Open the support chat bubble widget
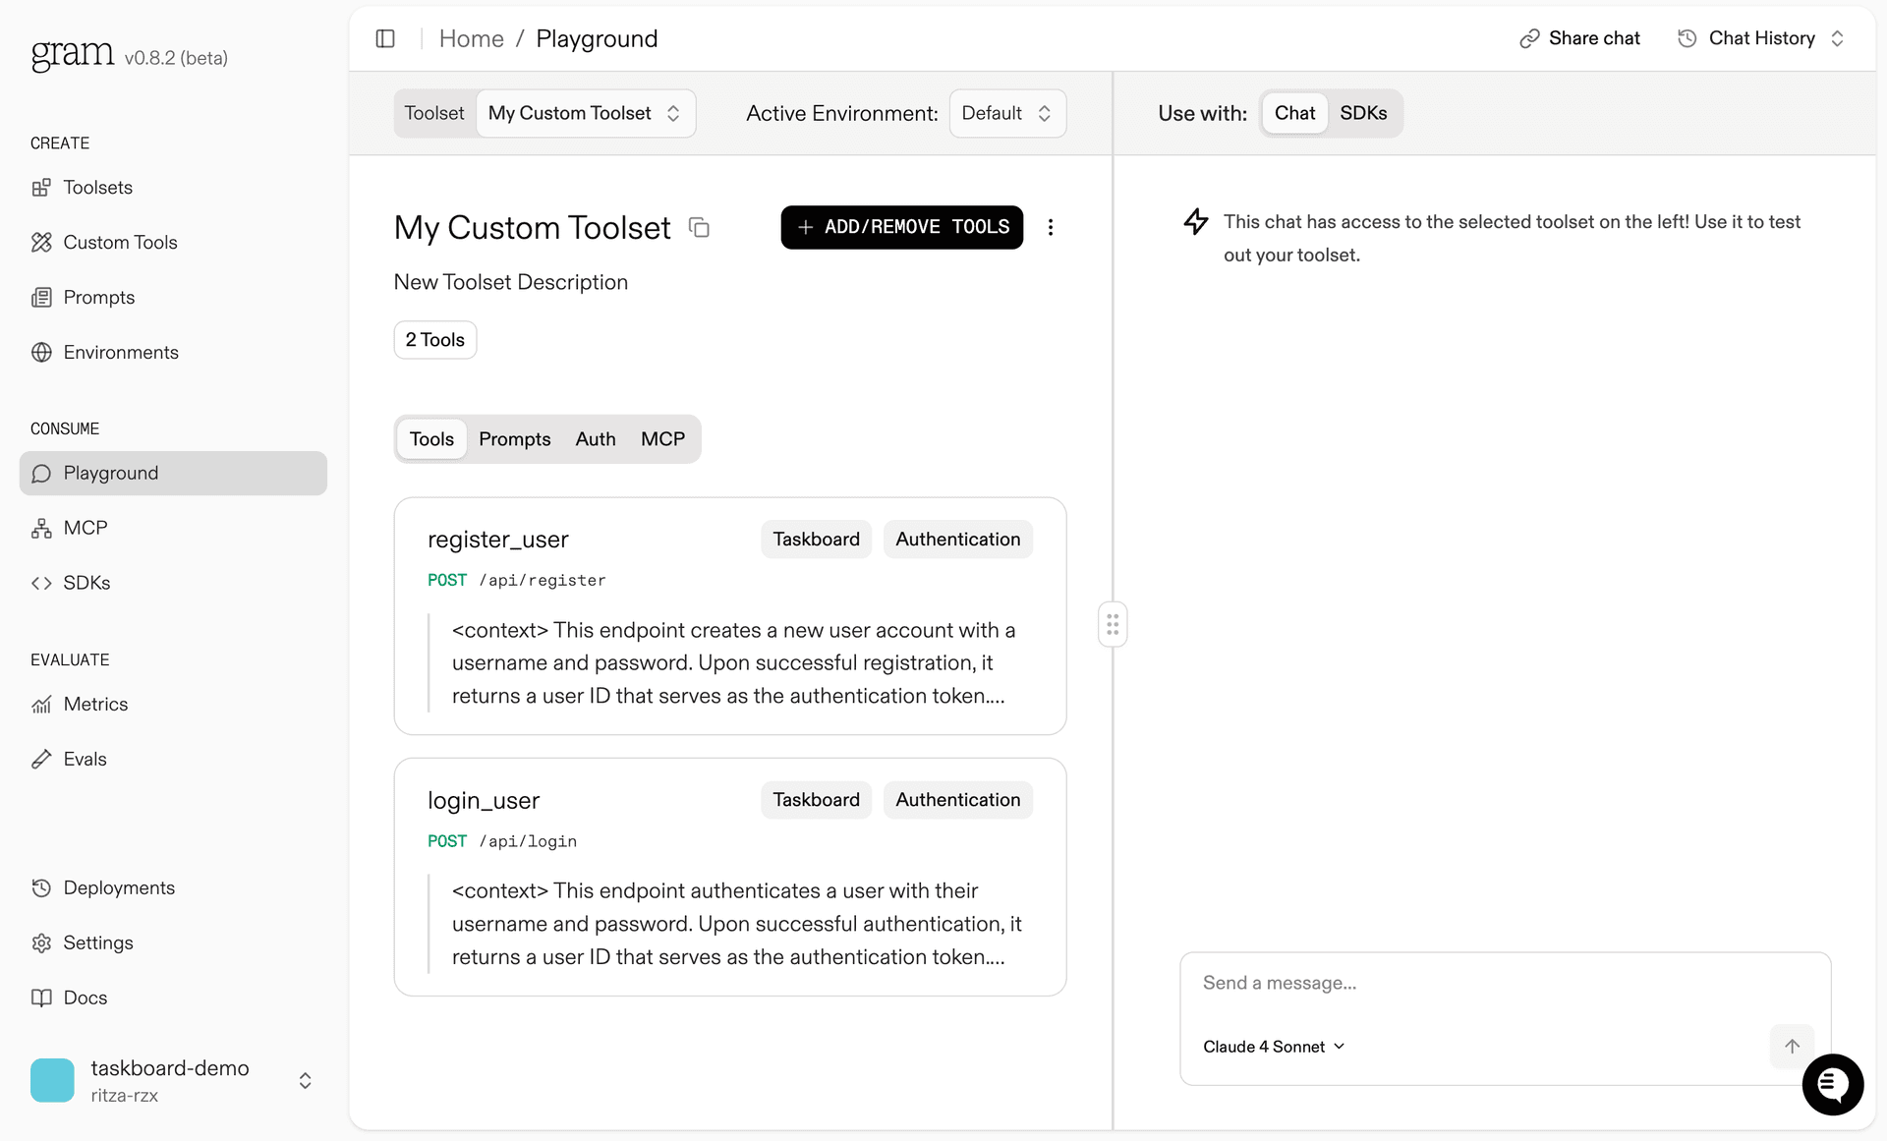The width and height of the screenshot is (1887, 1141). (1832, 1084)
